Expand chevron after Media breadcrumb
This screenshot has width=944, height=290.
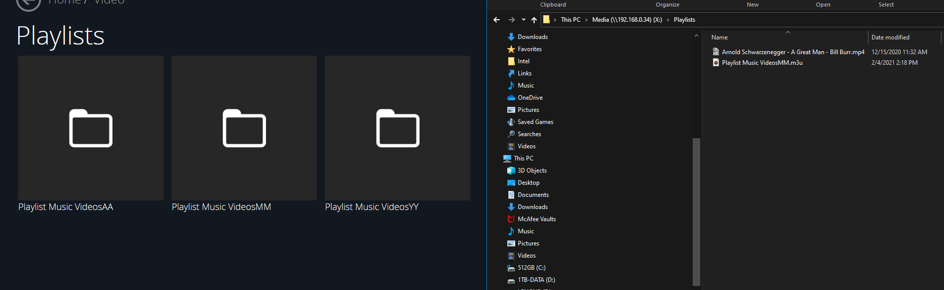pos(668,20)
